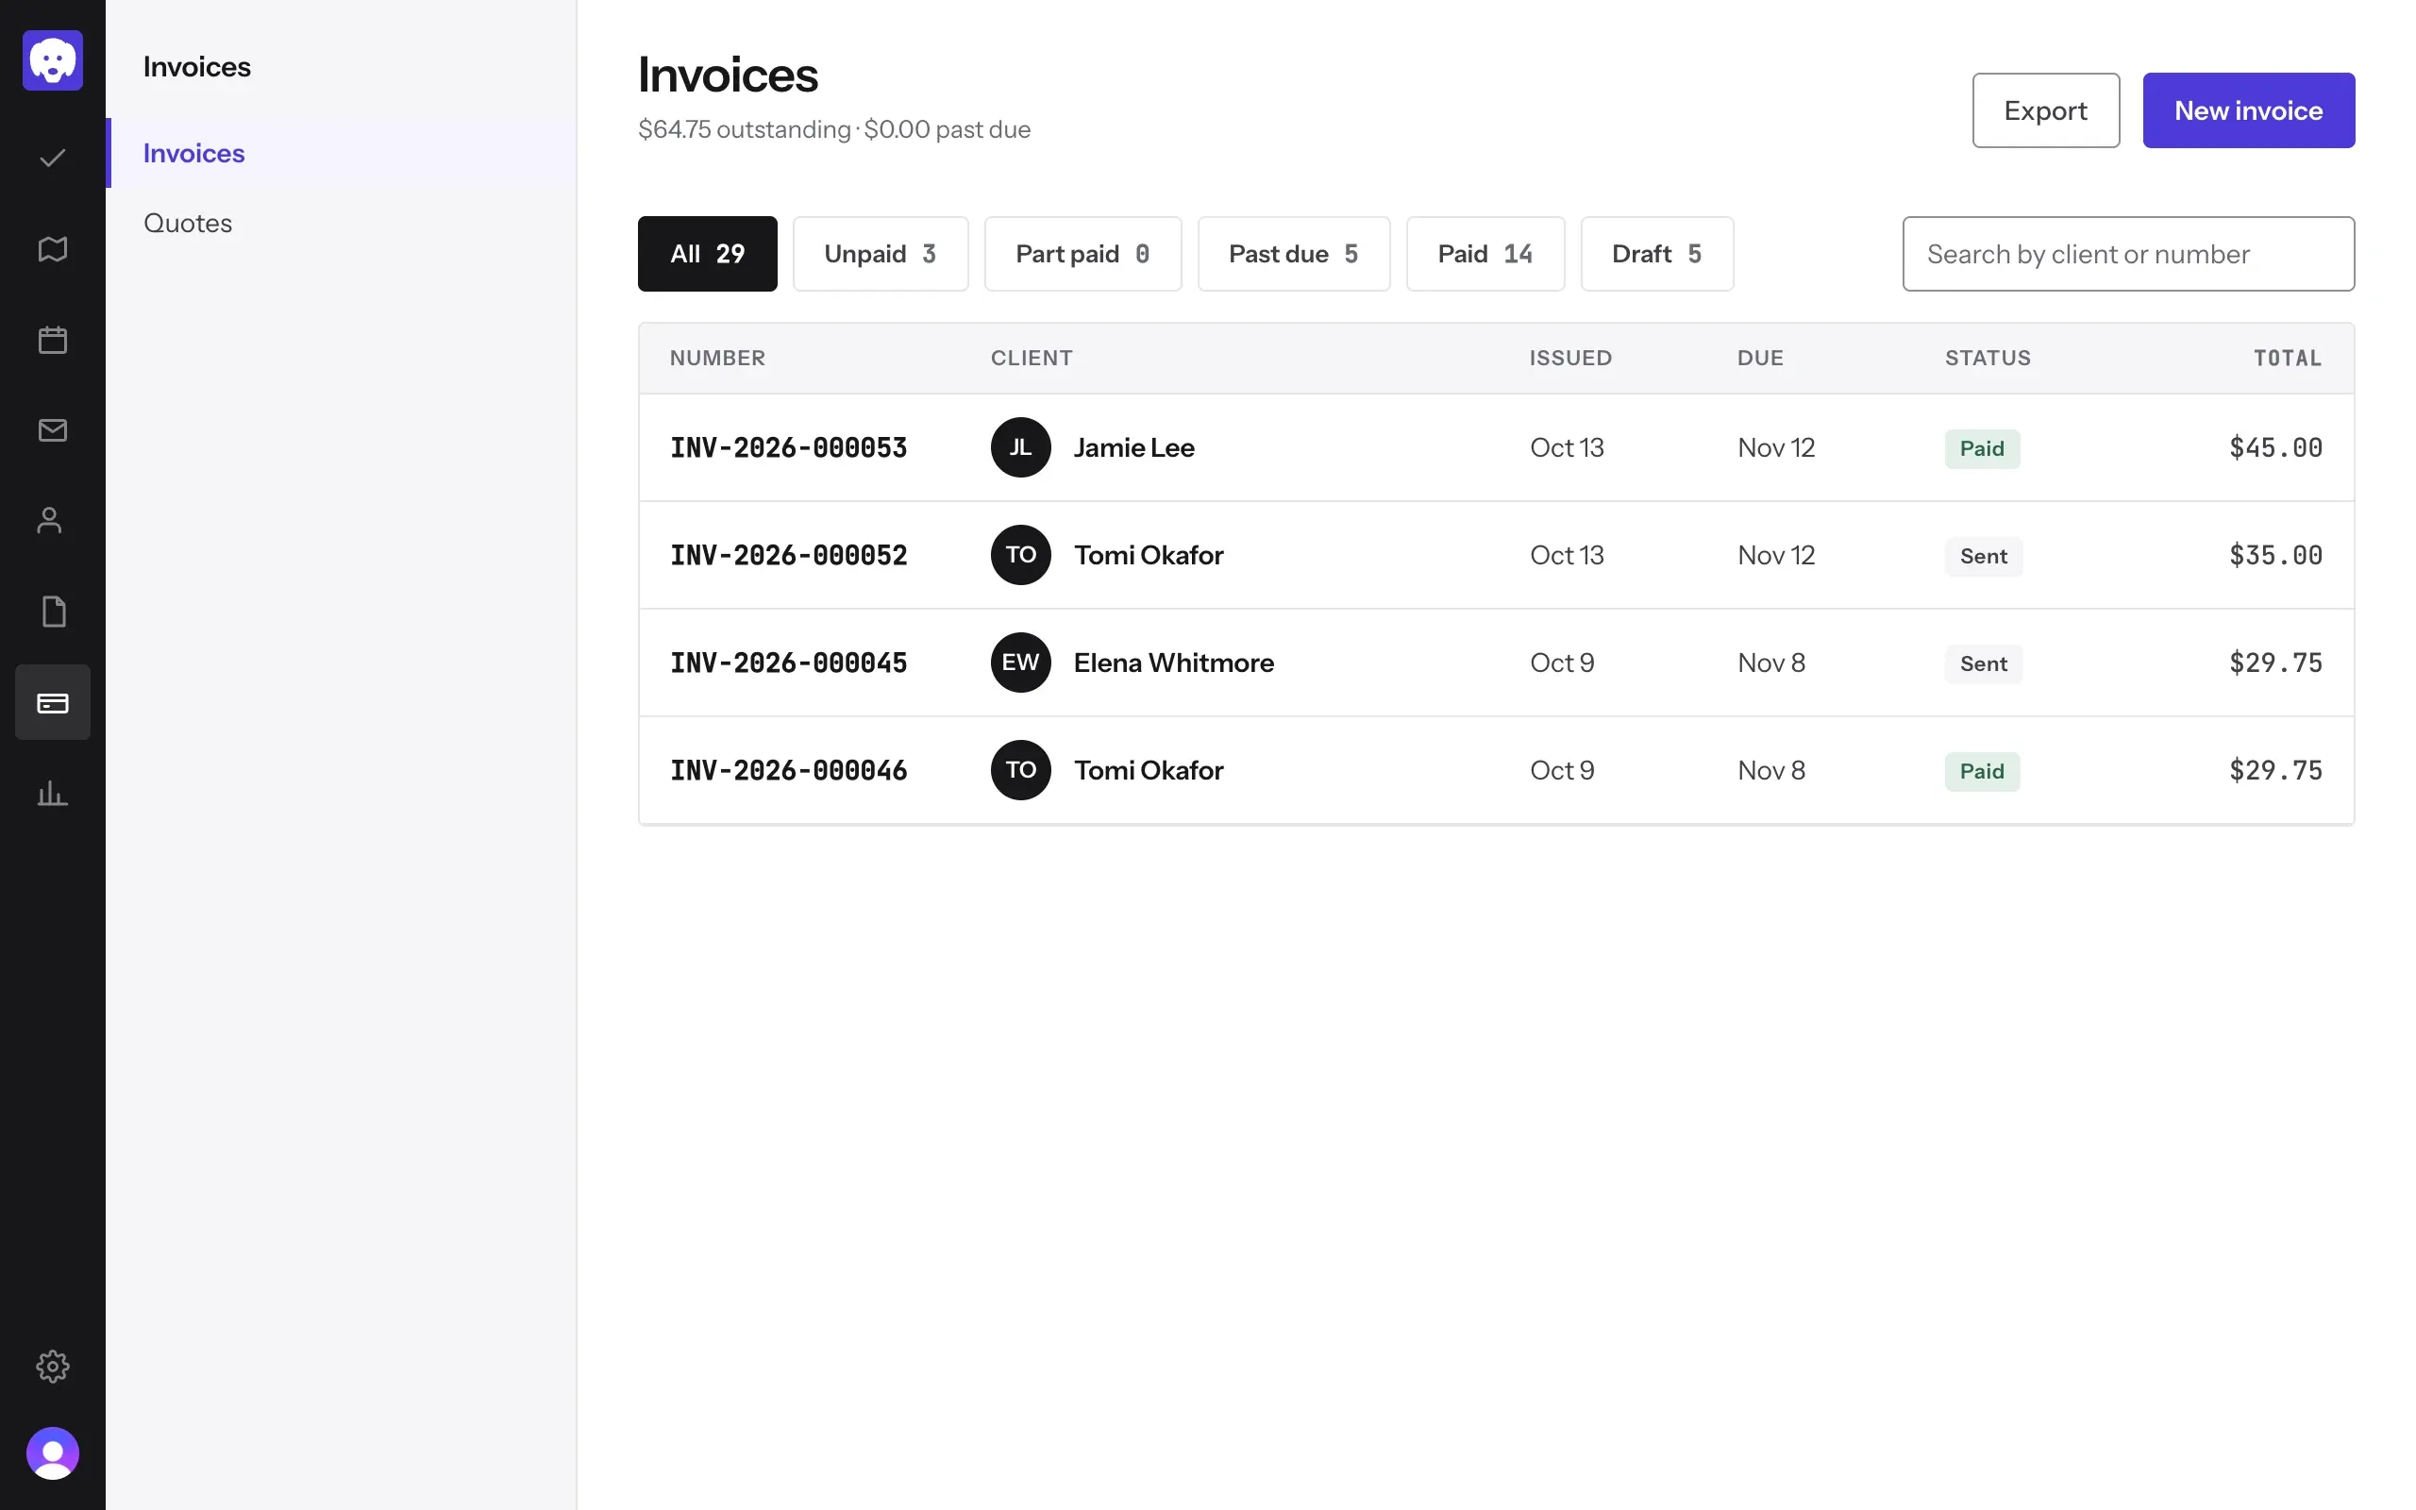
Task: Open Quotes in the side navigation
Action: coord(341,223)
